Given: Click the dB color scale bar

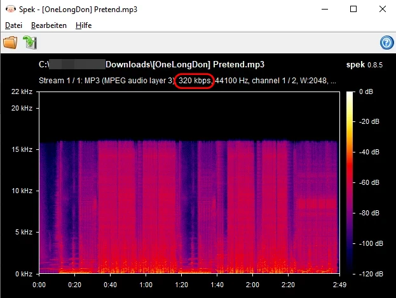Looking at the screenshot, I should tap(350, 182).
